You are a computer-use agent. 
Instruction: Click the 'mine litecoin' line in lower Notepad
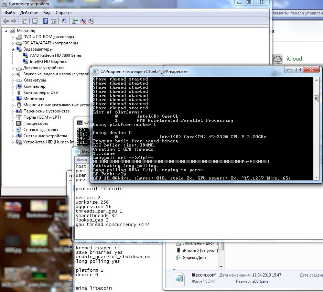94,288
